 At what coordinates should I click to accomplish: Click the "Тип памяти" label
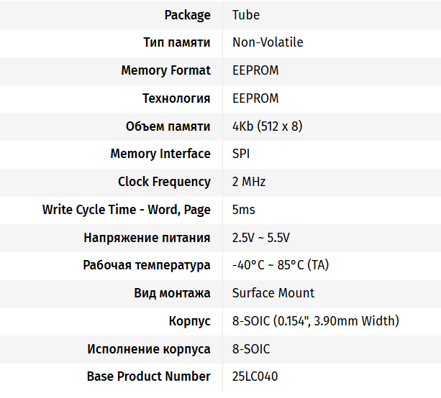(x=177, y=42)
